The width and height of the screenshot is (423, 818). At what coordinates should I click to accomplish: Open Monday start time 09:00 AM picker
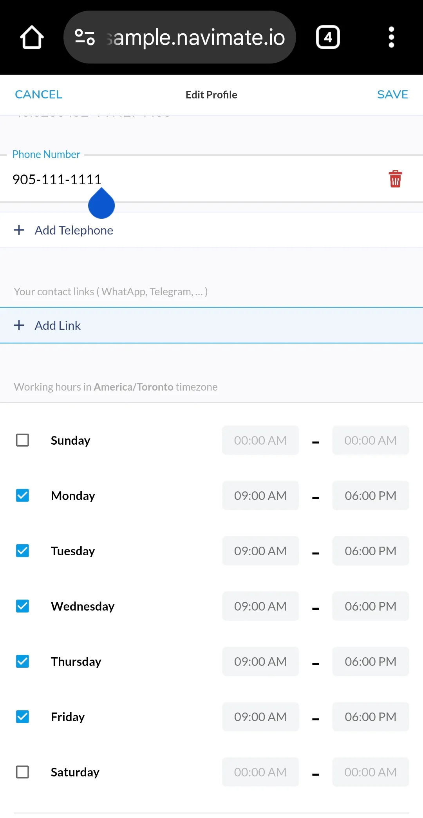(260, 495)
